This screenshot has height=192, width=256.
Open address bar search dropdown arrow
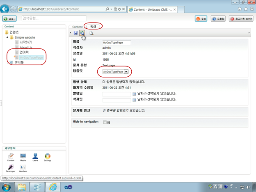point(111,9)
